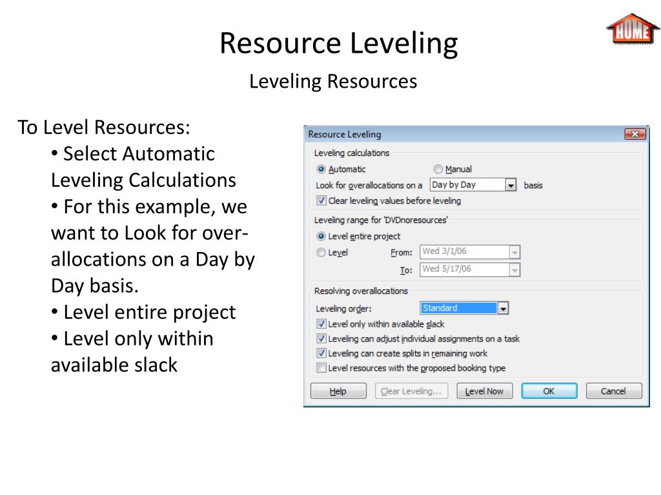Click the Clear Leveling button

click(x=411, y=391)
